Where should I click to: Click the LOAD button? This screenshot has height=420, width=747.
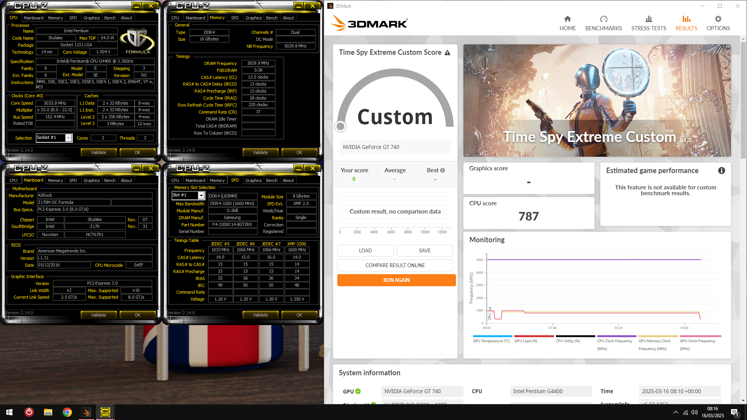[365, 250]
